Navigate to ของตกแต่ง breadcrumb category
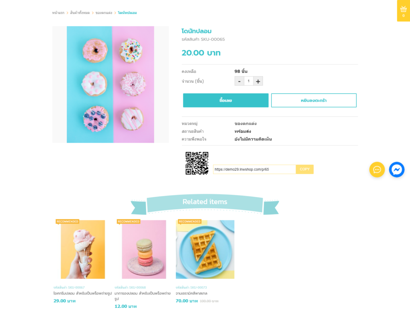The height and width of the screenshot is (313, 410). tap(104, 13)
